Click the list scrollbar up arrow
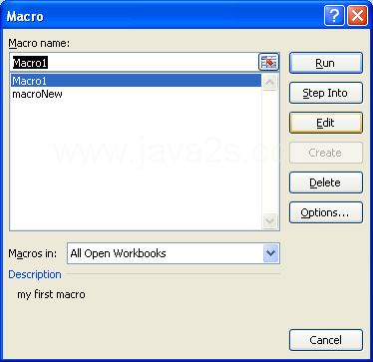Image resolution: width=373 pixels, height=362 pixels. (x=269, y=82)
